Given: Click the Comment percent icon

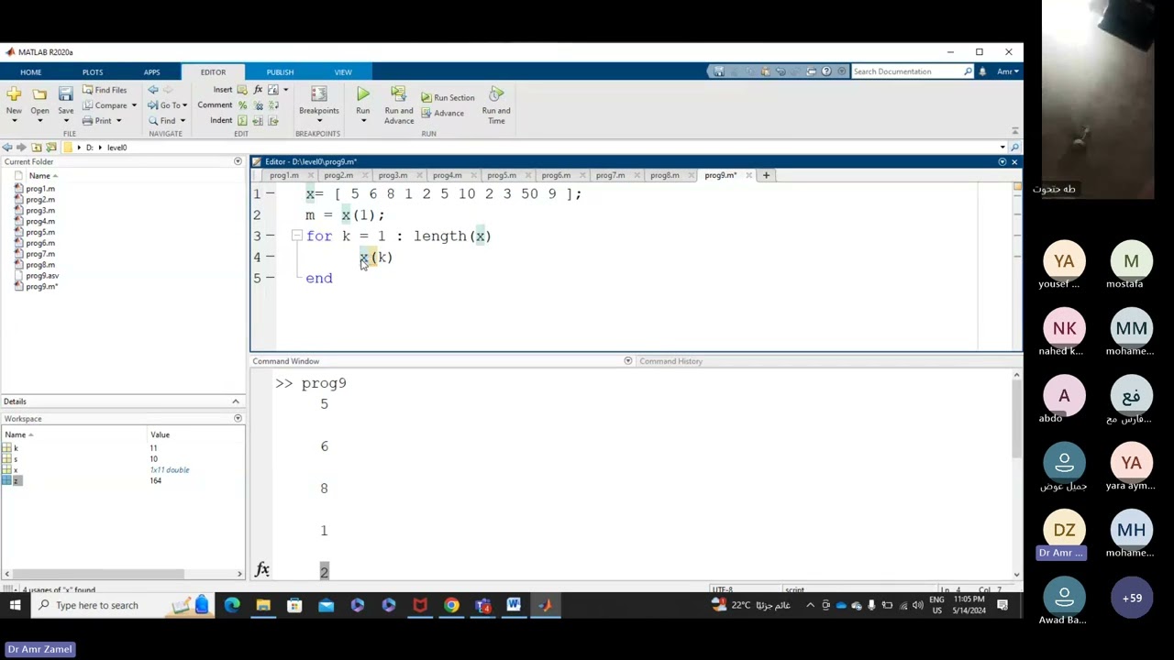Looking at the screenshot, I should [242, 105].
